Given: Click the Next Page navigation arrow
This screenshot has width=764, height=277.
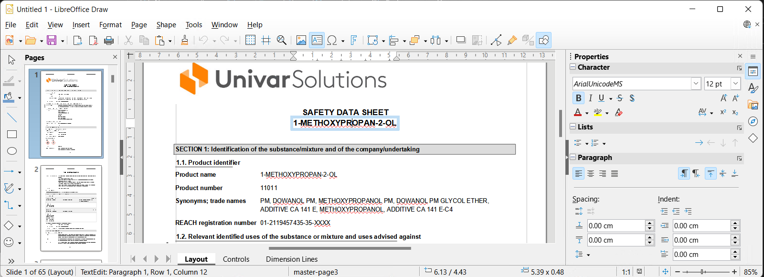Looking at the screenshot, I should (x=157, y=259).
